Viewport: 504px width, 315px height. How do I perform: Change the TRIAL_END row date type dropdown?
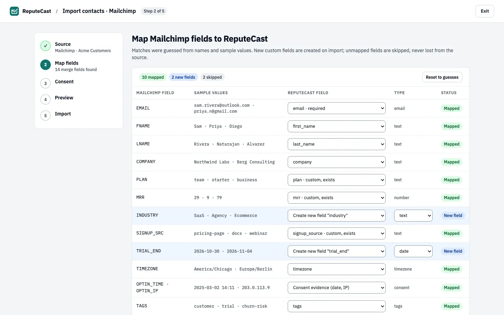click(413, 251)
